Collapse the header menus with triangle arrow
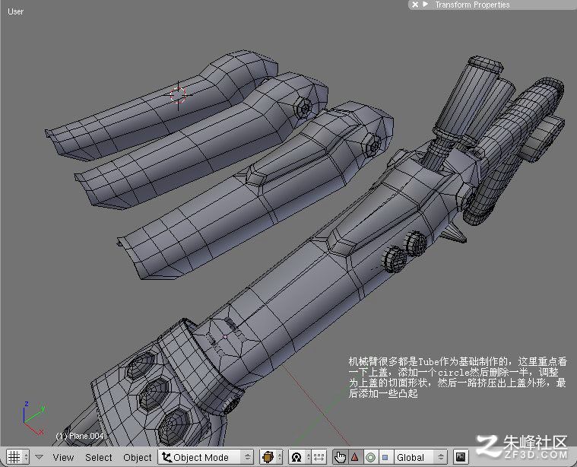Viewport: 577px width, 467px height. (39, 457)
